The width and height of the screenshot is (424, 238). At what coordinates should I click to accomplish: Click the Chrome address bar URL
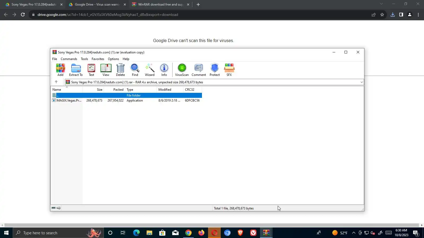click(108, 15)
